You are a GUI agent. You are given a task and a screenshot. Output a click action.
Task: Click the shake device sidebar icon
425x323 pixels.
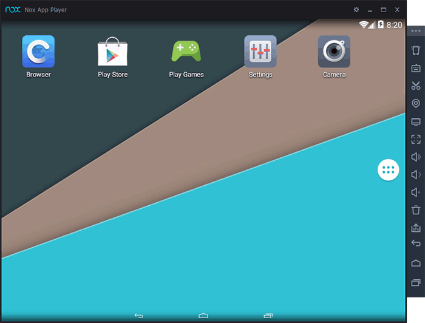416,50
